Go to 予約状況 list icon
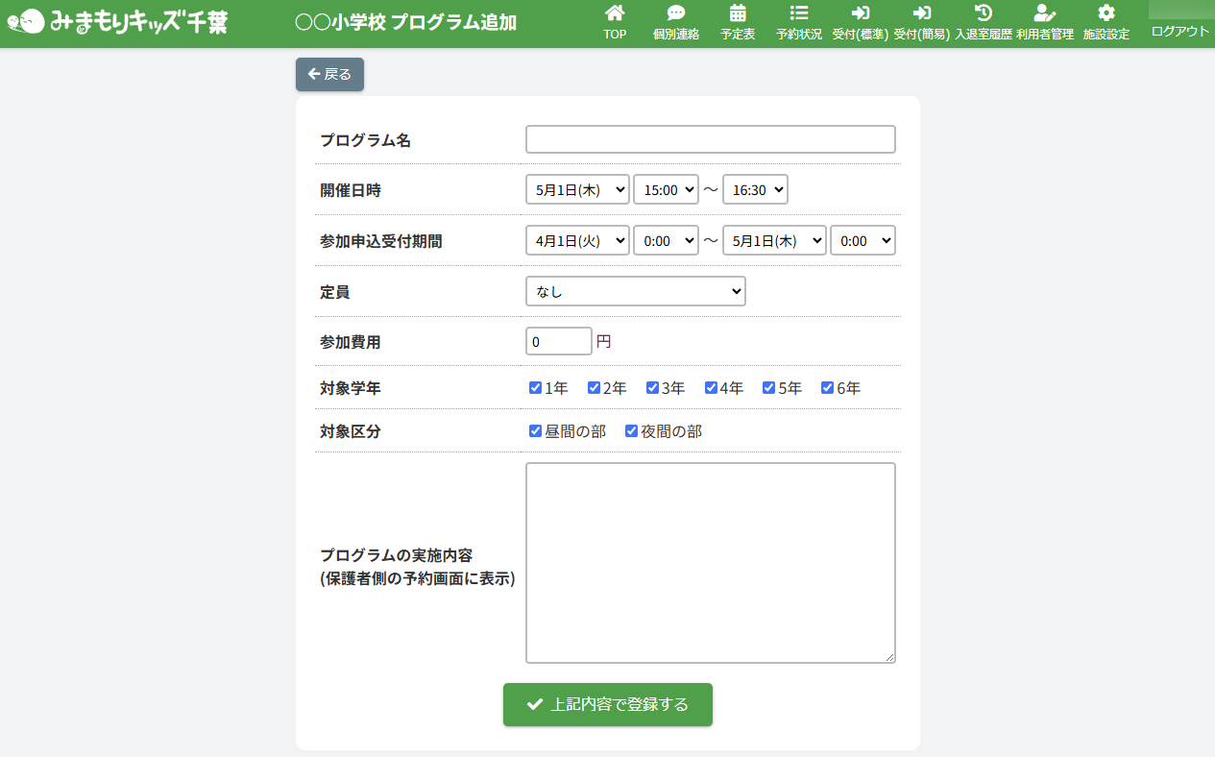Viewport: 1215px width, 757px height. coord(799,13)
